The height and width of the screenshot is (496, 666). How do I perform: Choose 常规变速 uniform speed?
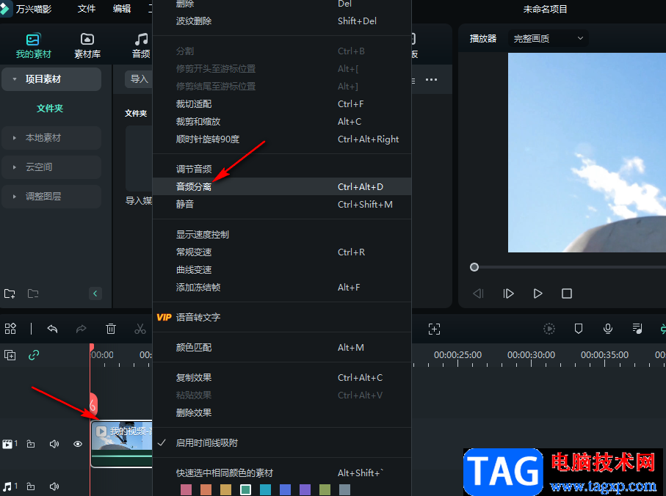pos(282,252)
